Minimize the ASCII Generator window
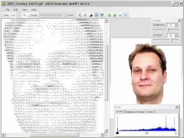 [172, 4]
